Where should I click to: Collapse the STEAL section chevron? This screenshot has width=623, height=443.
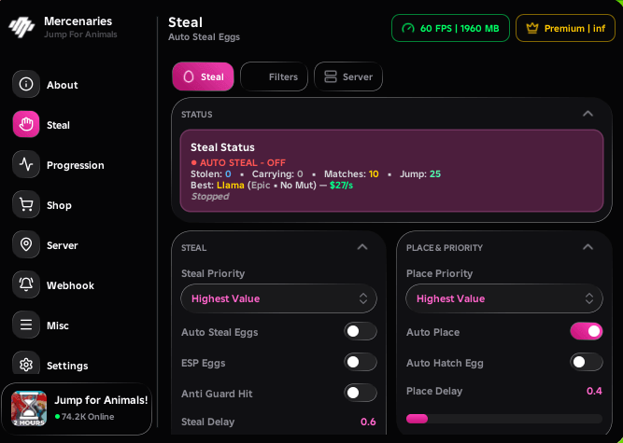(x=362, y=247)
